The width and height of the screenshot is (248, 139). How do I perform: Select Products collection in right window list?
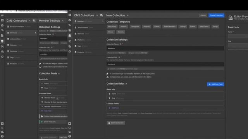point(89,52)
